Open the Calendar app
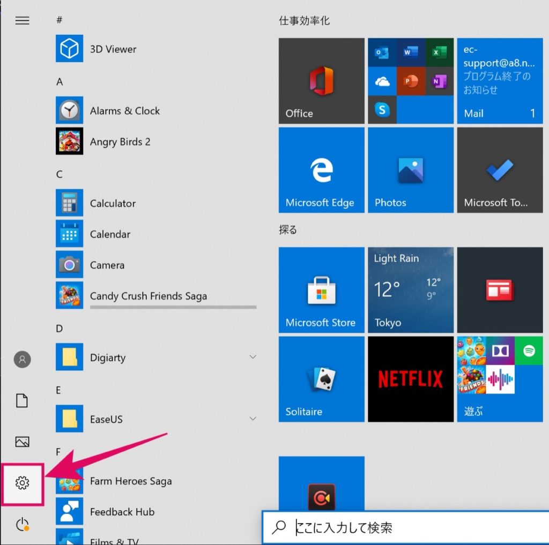 (156, 234)
